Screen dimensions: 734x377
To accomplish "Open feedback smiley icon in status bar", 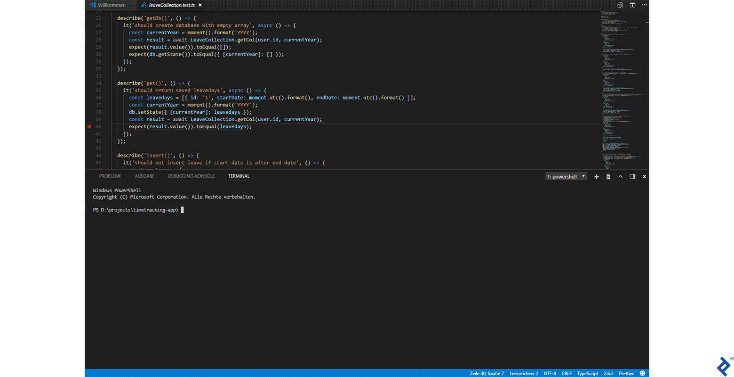I will coord(643,373).
